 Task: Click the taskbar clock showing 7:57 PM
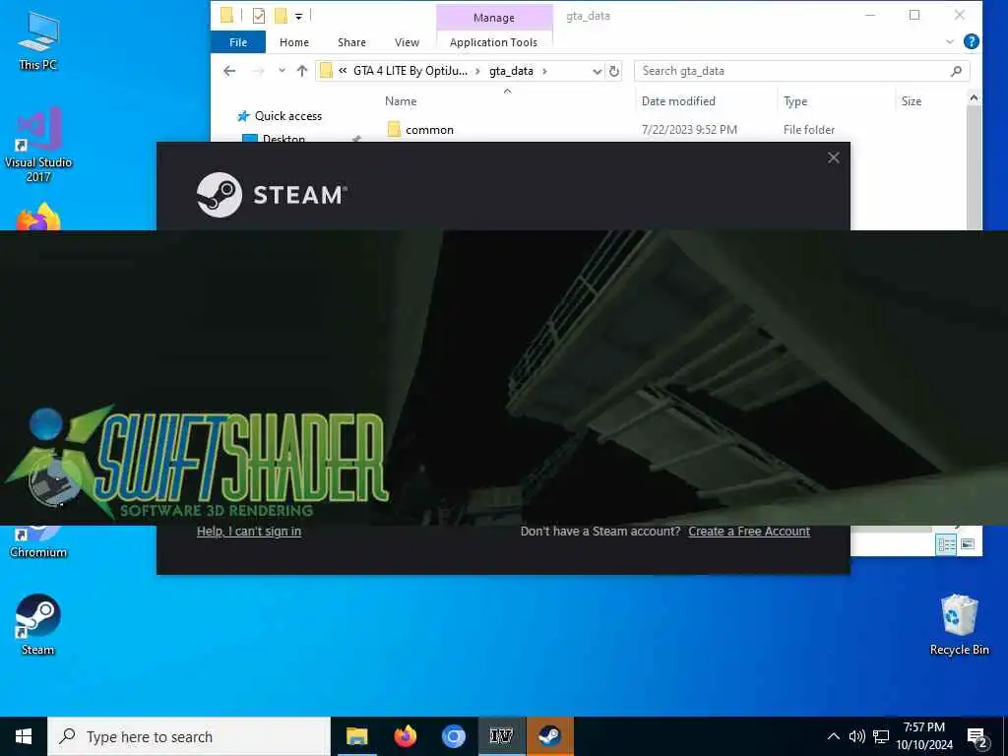924,736
